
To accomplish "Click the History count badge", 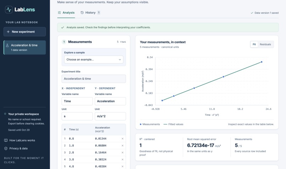I will (x=99, y=12).
